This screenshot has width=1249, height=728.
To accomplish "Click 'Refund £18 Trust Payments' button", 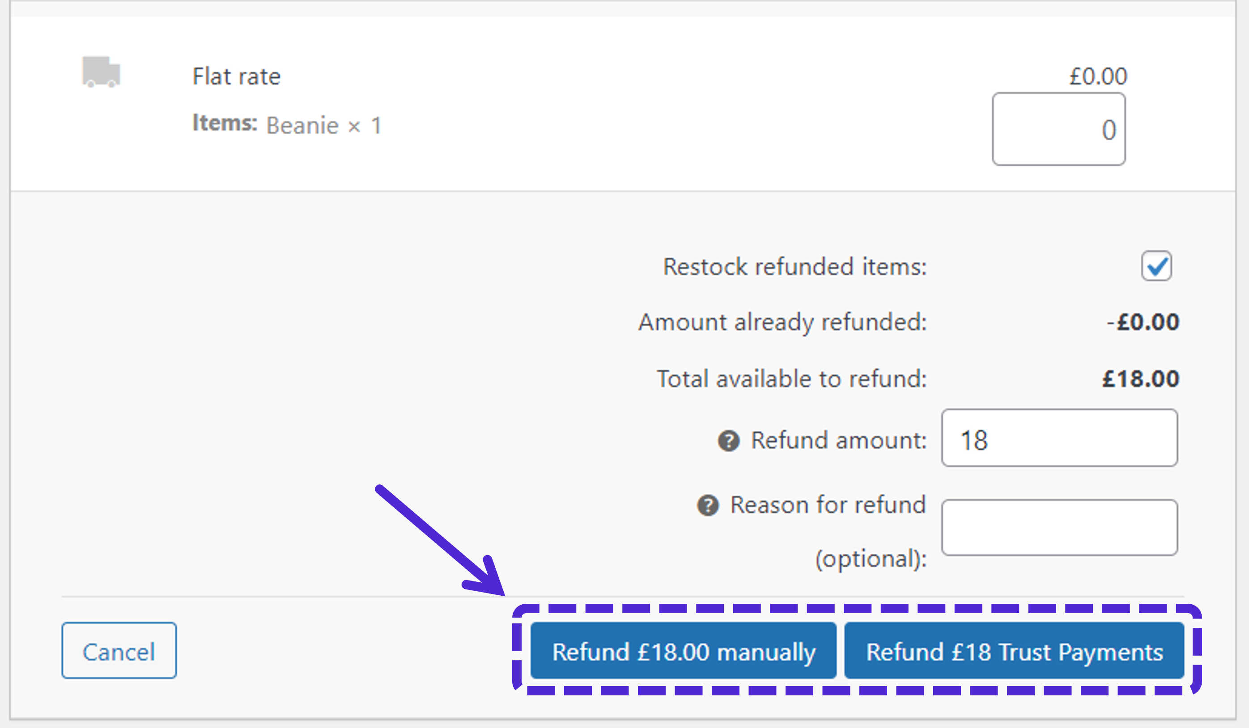I will (x=1014, y=651).
